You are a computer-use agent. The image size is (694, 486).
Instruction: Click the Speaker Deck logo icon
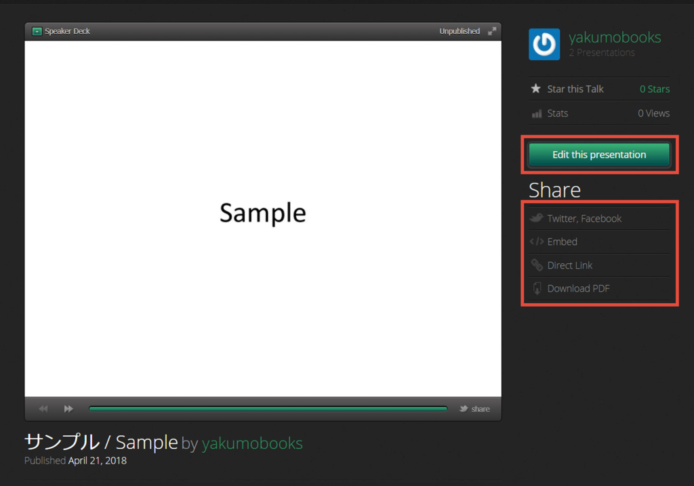coord(37,31)
